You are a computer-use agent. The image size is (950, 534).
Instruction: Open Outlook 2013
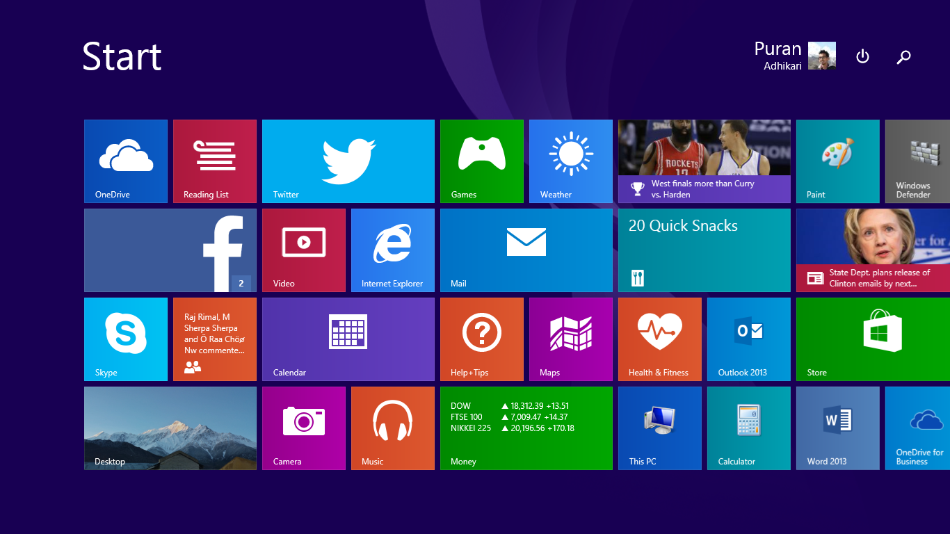(x=749, y=339)
